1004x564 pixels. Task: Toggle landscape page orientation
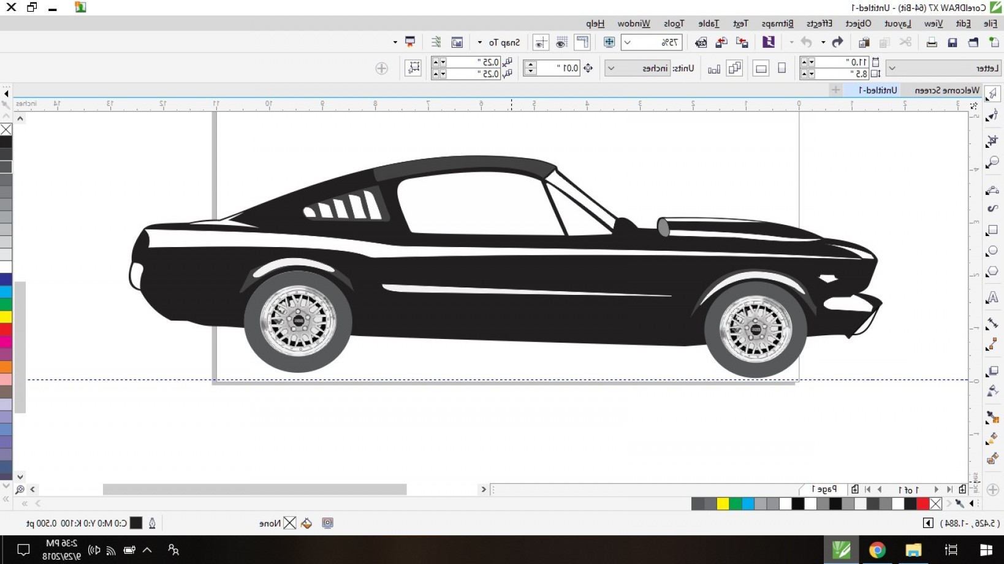[x=761, y=68]
